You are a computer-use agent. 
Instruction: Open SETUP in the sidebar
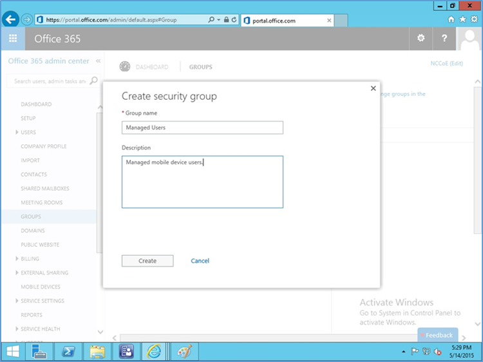(28, 119)
